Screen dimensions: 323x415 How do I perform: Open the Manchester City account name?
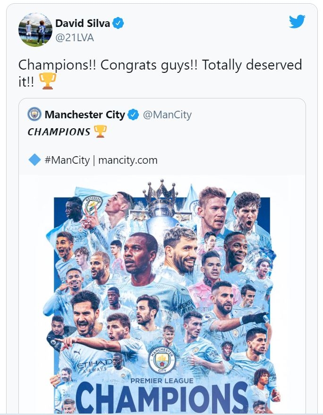point(85,115)
